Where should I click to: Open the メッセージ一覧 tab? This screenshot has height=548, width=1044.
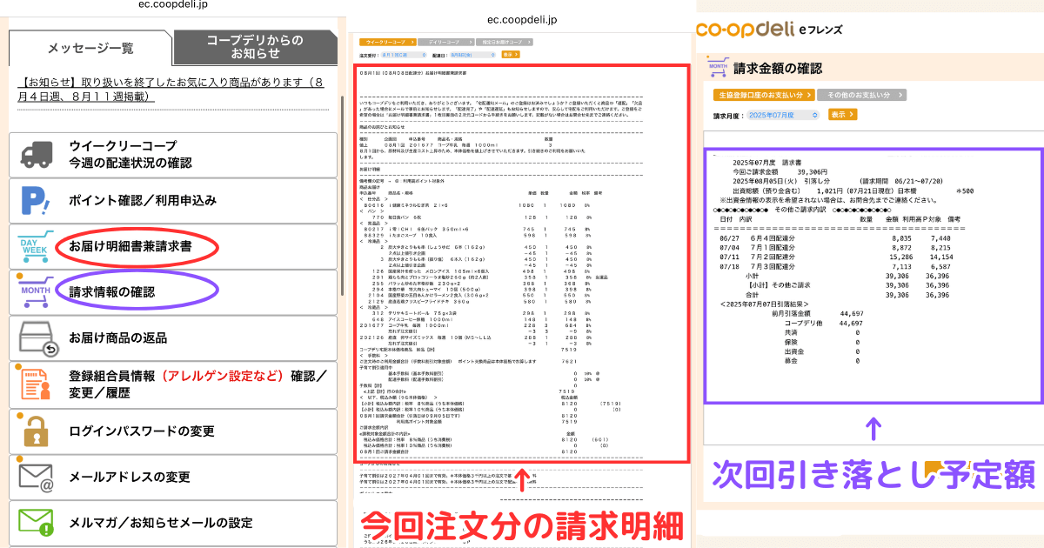coord(90,48)
